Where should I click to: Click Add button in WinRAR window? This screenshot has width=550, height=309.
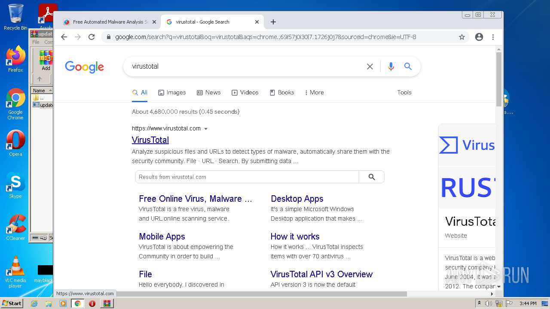point(46,61)
